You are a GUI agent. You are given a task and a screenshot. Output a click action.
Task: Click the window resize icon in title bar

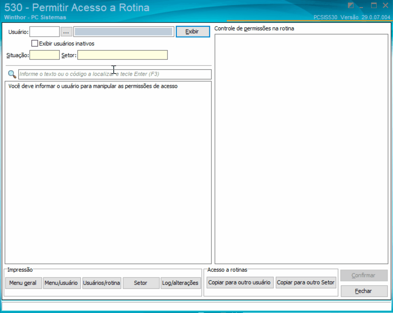coord(351,5)
